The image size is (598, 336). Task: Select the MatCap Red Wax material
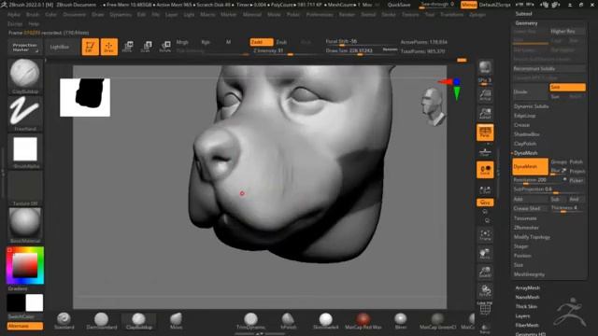(363, 321)
